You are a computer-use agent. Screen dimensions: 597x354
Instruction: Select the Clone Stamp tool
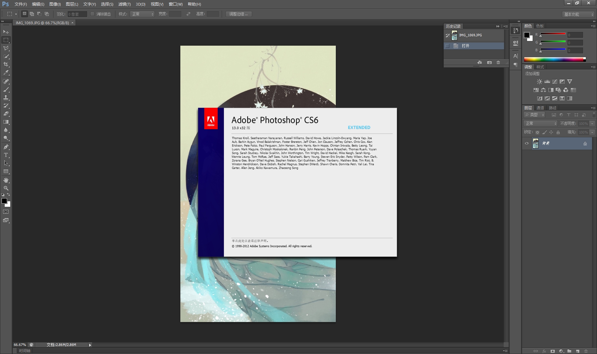click(6, 98)
